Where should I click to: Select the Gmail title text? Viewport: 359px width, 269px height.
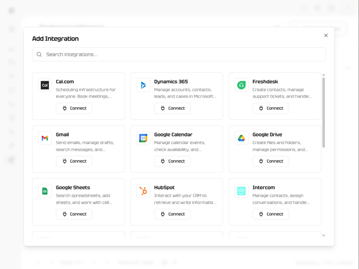click(x=62, y=134)
